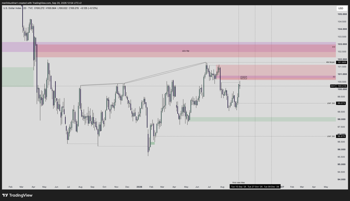Click the Tue 08 Dec '26 date label
The image size is (350, 201).
(x=272, y=187)
